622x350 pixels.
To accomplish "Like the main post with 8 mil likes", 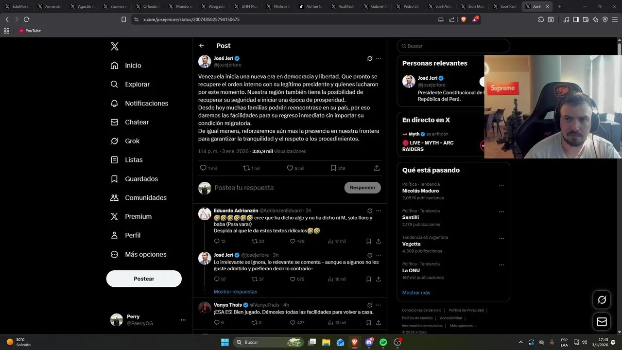I will (290, 168).
